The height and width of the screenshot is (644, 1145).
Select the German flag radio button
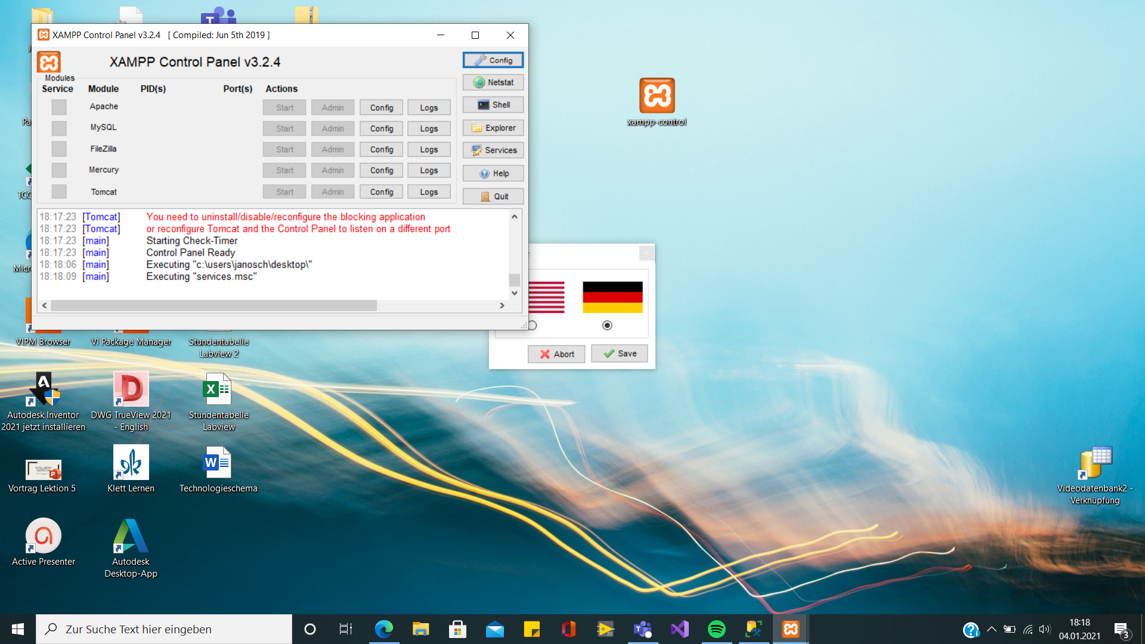[607, 325]
